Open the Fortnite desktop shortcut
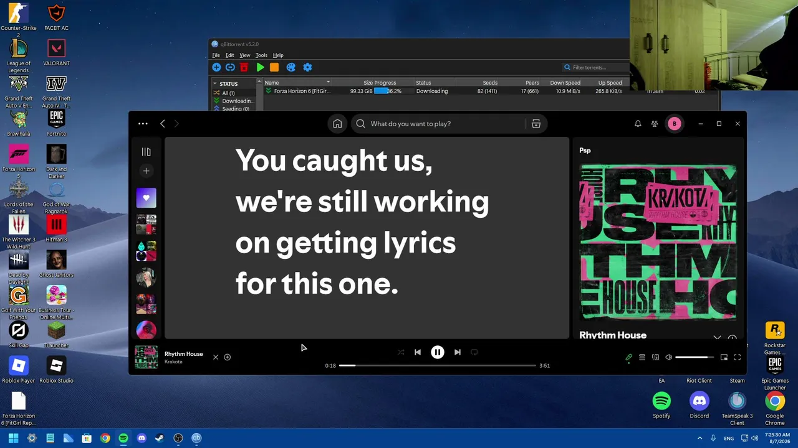 tap(56, 123)
